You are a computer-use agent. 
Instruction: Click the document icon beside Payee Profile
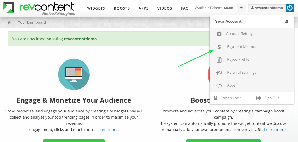pyautogui.click(x=219, y=60)
